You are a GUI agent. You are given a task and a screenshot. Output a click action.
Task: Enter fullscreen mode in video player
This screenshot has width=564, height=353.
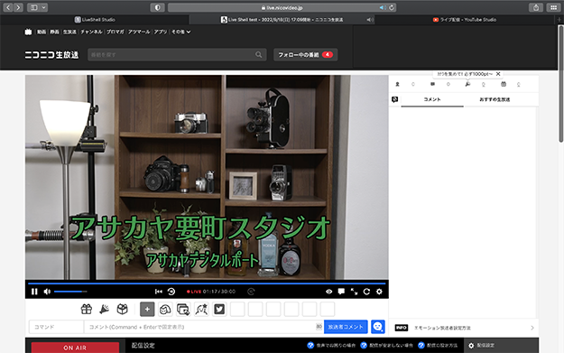(354, 292)
